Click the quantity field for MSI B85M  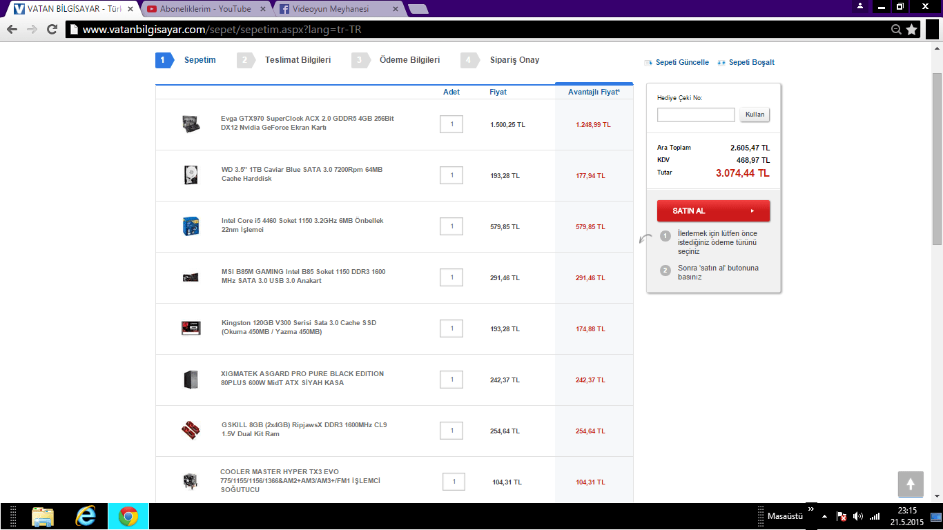tap(451, 277)
